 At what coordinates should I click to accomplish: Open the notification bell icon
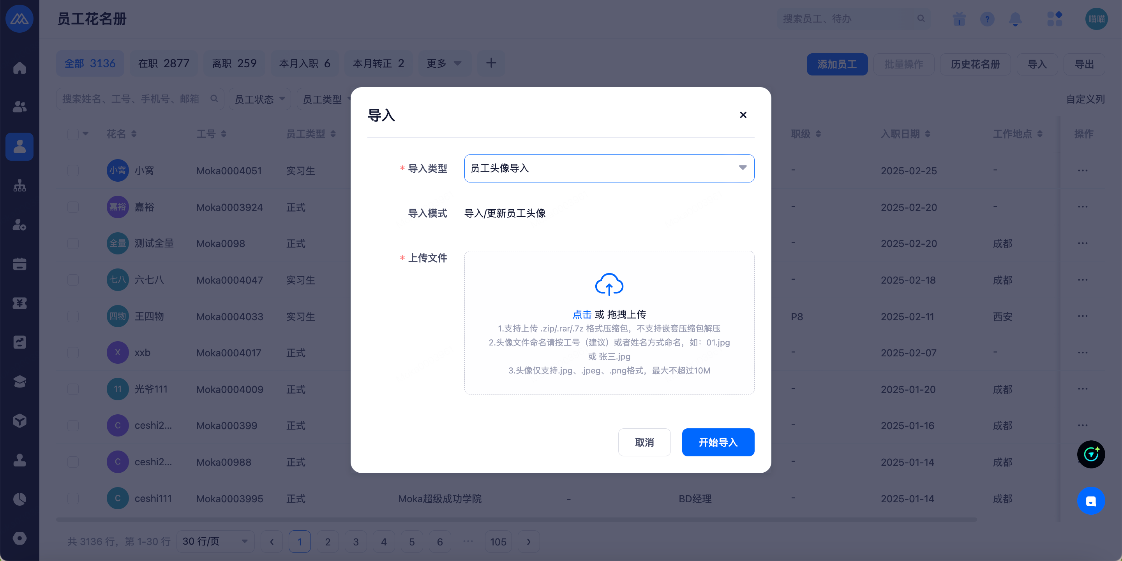click(1015, 19)
